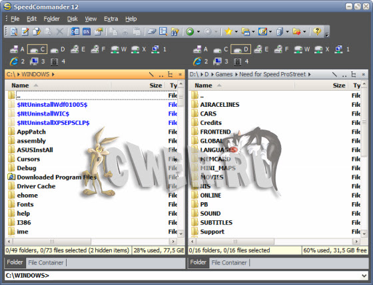Open dropdown next to checklist edit icon

[270, 31]
